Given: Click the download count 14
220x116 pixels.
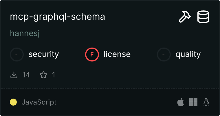Looking at the screenshot, I should click(26, 75).
